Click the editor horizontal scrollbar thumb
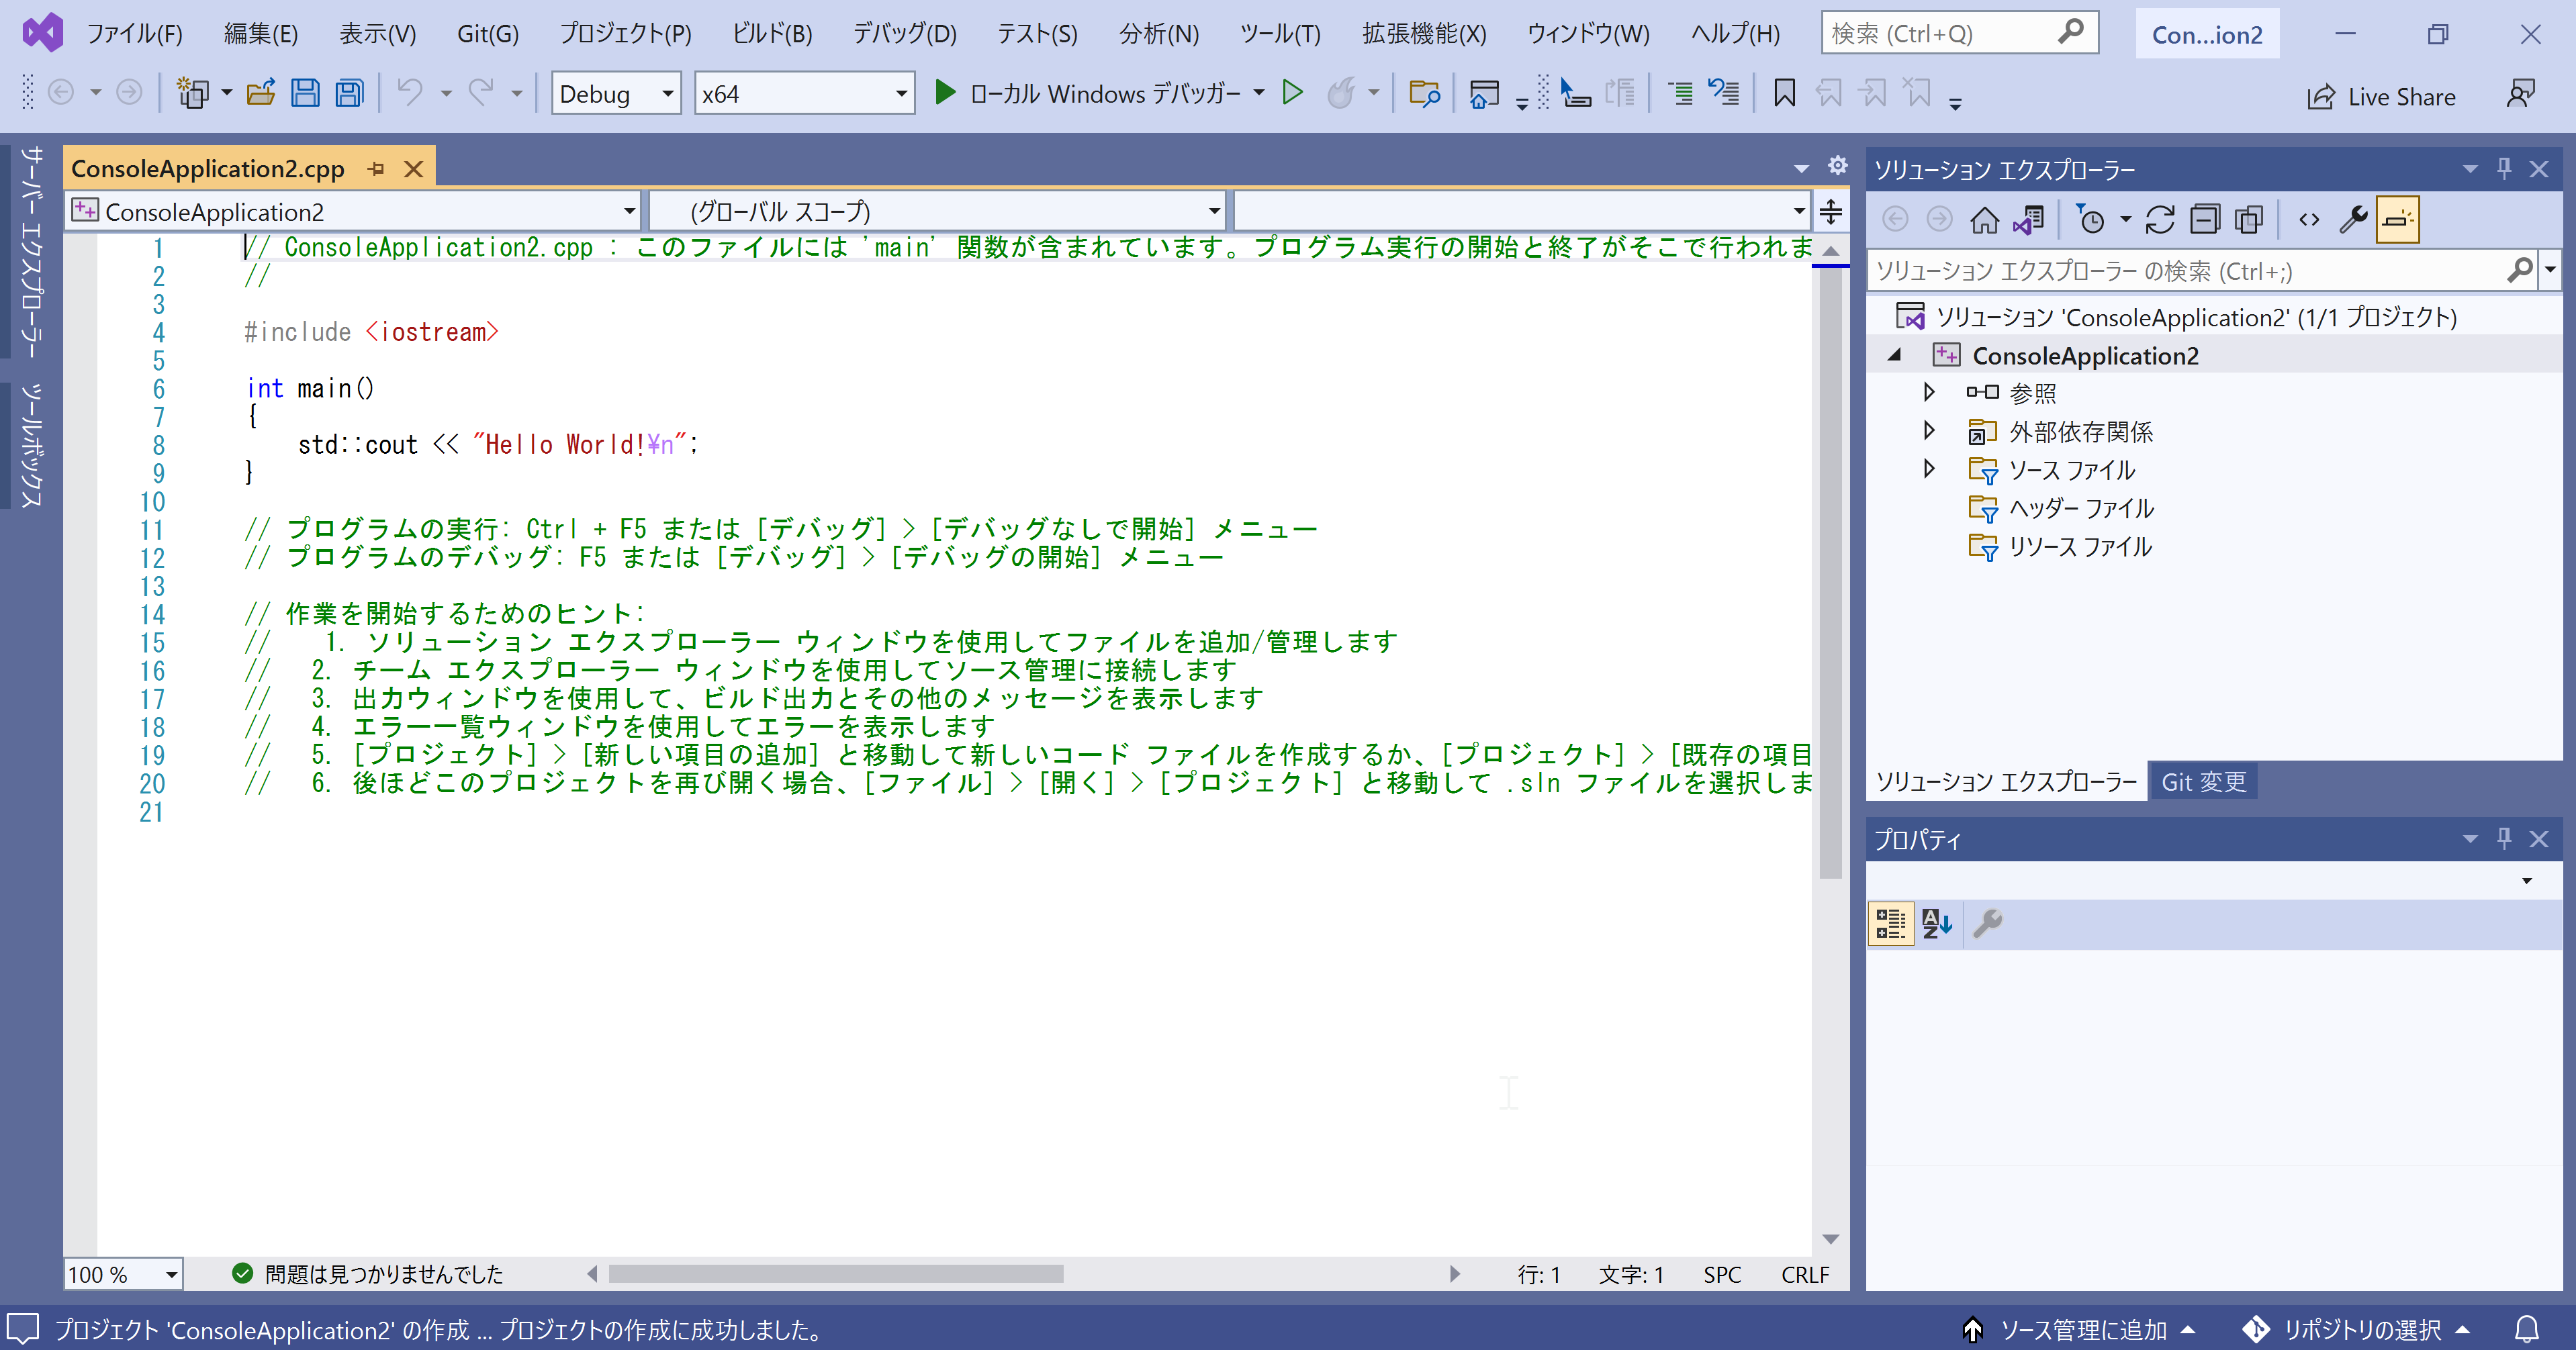This screenshot has height=1350, width=2576. (x=836, y=1274)
